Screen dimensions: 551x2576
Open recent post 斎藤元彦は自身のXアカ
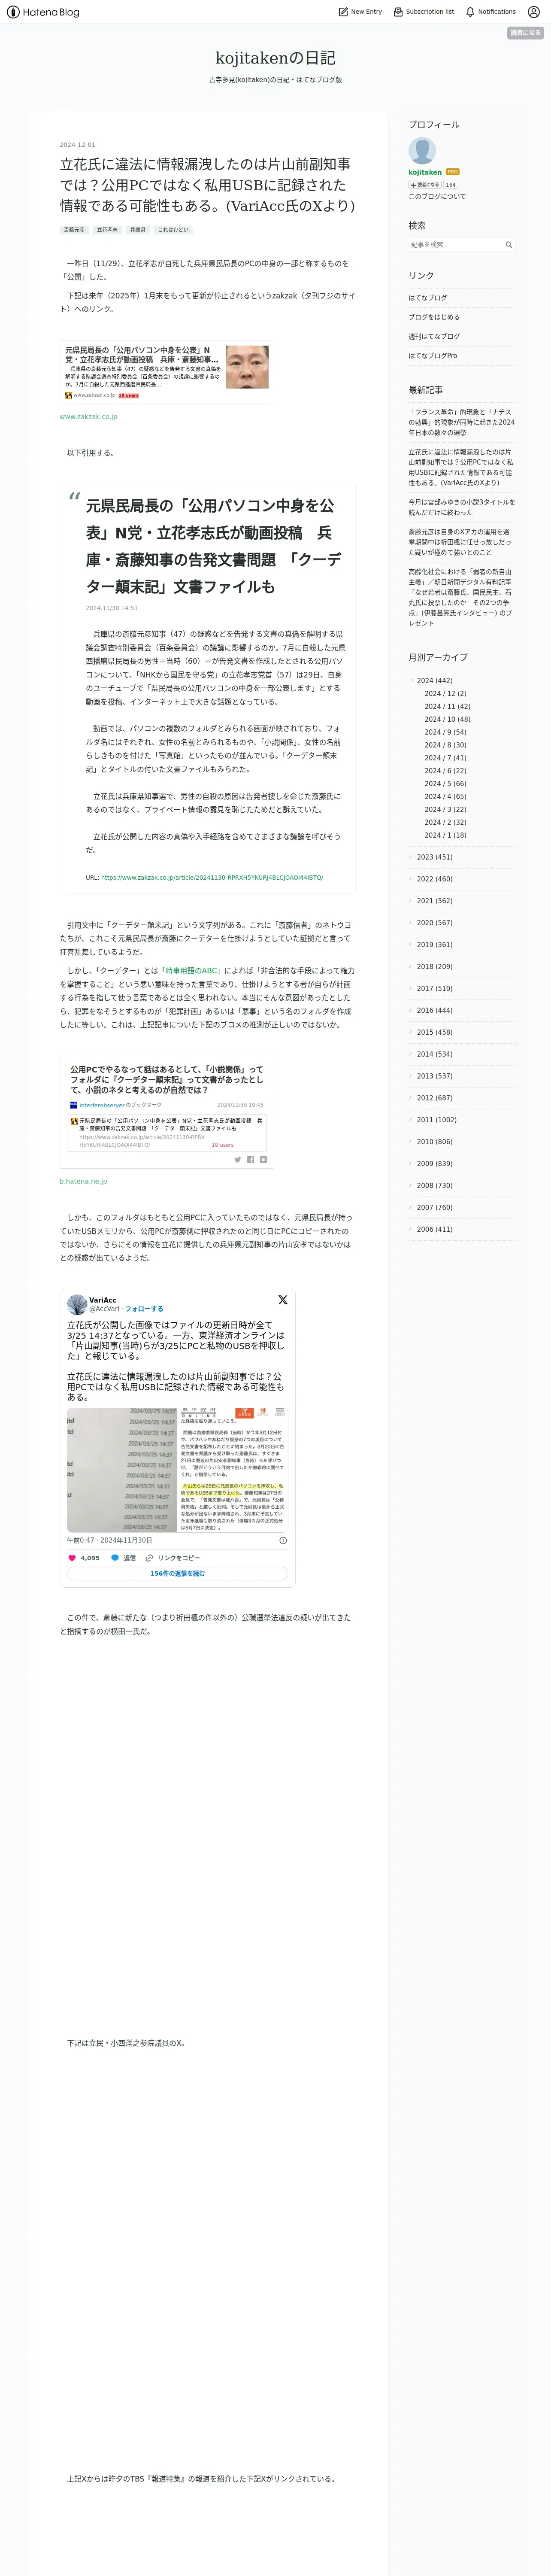pyautogui.click(x=461, y=542)
